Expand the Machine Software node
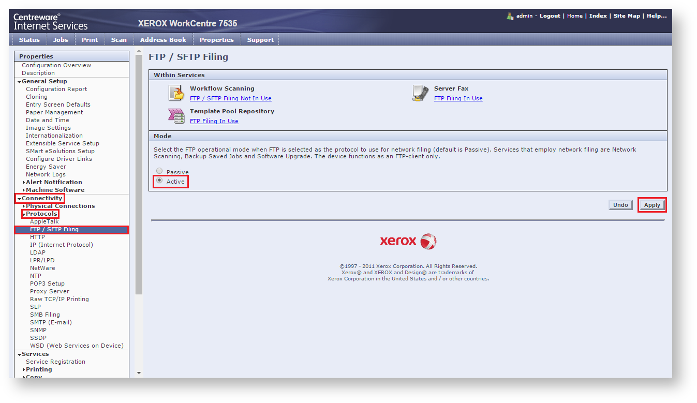 tap(24, 190)
